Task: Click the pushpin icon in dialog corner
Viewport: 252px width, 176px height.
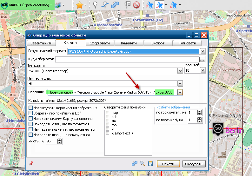Action: 31,164
